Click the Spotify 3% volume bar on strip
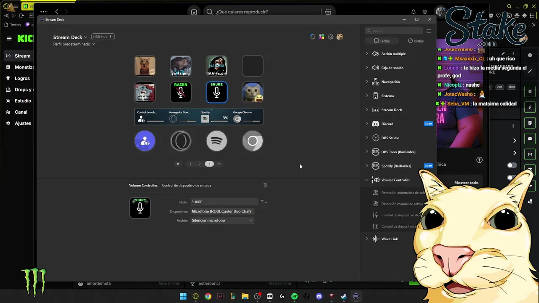Screen dimensions: 539x303 (219, 121)
